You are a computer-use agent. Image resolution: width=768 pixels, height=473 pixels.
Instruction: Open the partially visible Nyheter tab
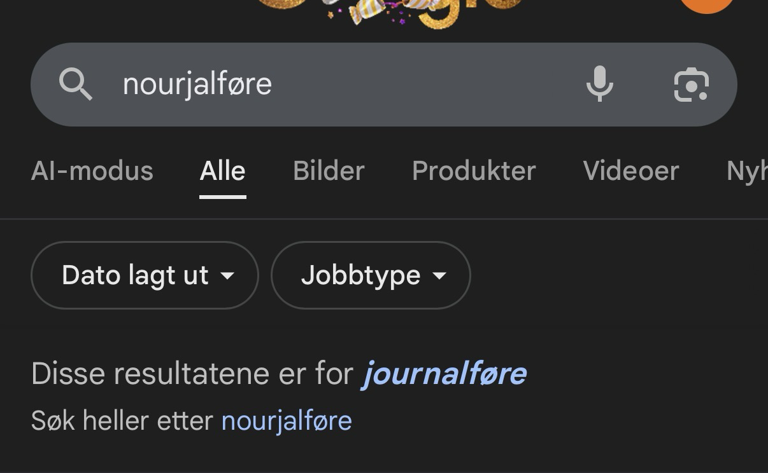(746, 171)
